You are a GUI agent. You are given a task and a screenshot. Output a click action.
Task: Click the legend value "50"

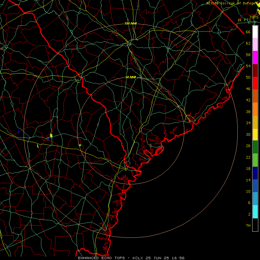(x=248, y=77)
